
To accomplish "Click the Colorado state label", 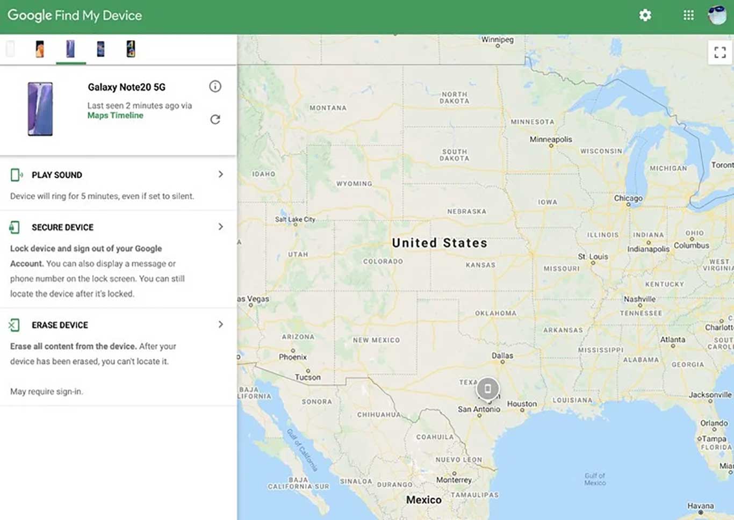I will (383, 262).
